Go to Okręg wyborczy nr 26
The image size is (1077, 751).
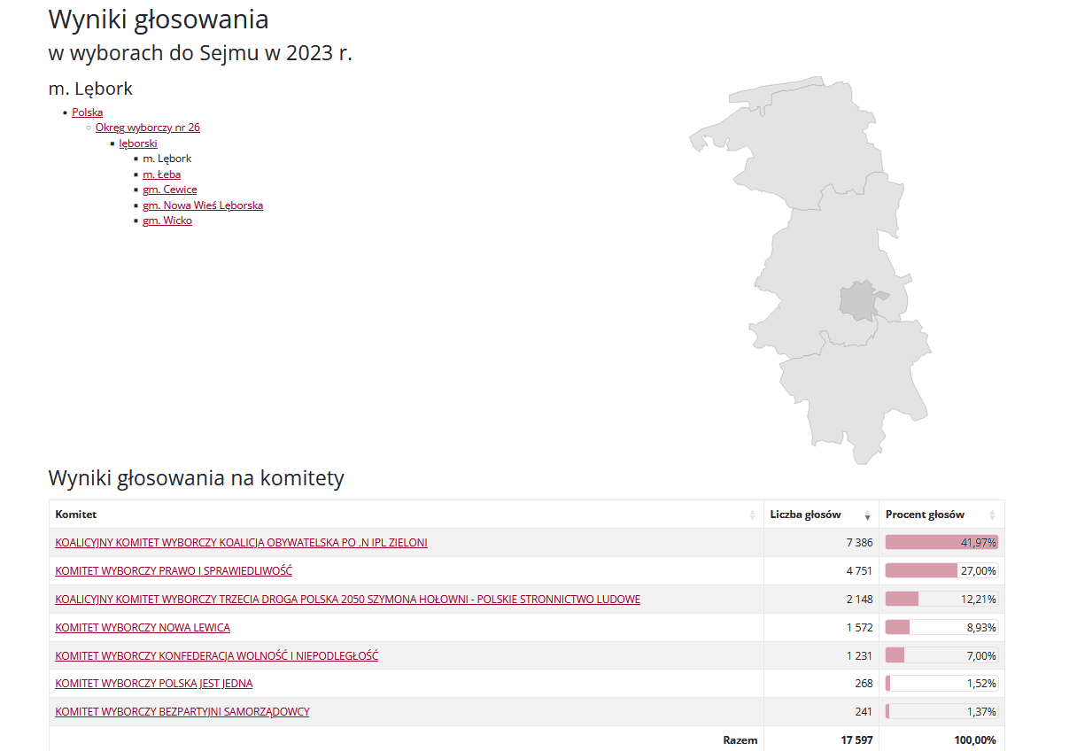point(147,128)
